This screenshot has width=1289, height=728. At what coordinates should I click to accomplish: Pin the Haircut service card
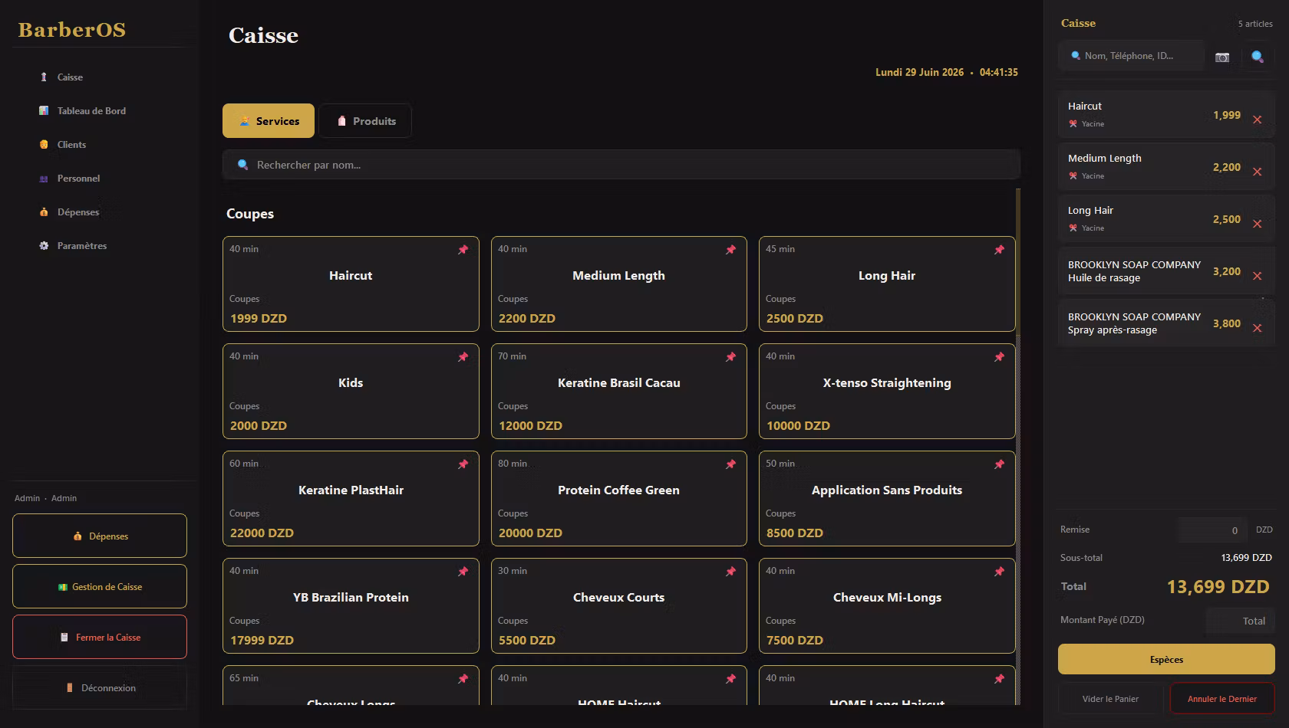click(x=463, y=250)
